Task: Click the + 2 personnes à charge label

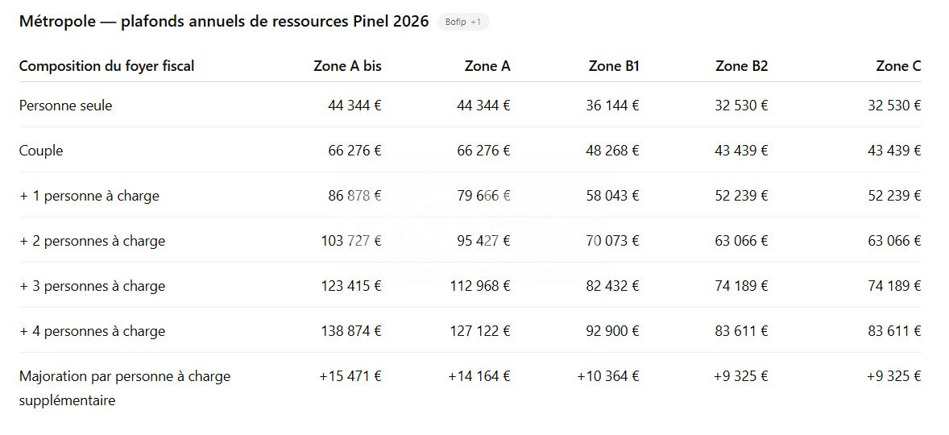Action: point(92,241)
